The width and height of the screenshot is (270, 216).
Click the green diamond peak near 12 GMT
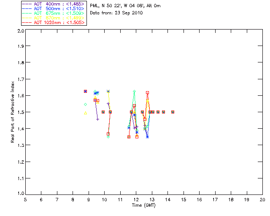(134, 91)
